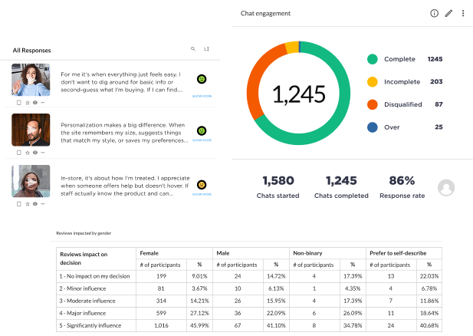Viewport: 473px width, 336px height.
Task: Click the edit pencil in Chat engagement
Action: (448, 13)
